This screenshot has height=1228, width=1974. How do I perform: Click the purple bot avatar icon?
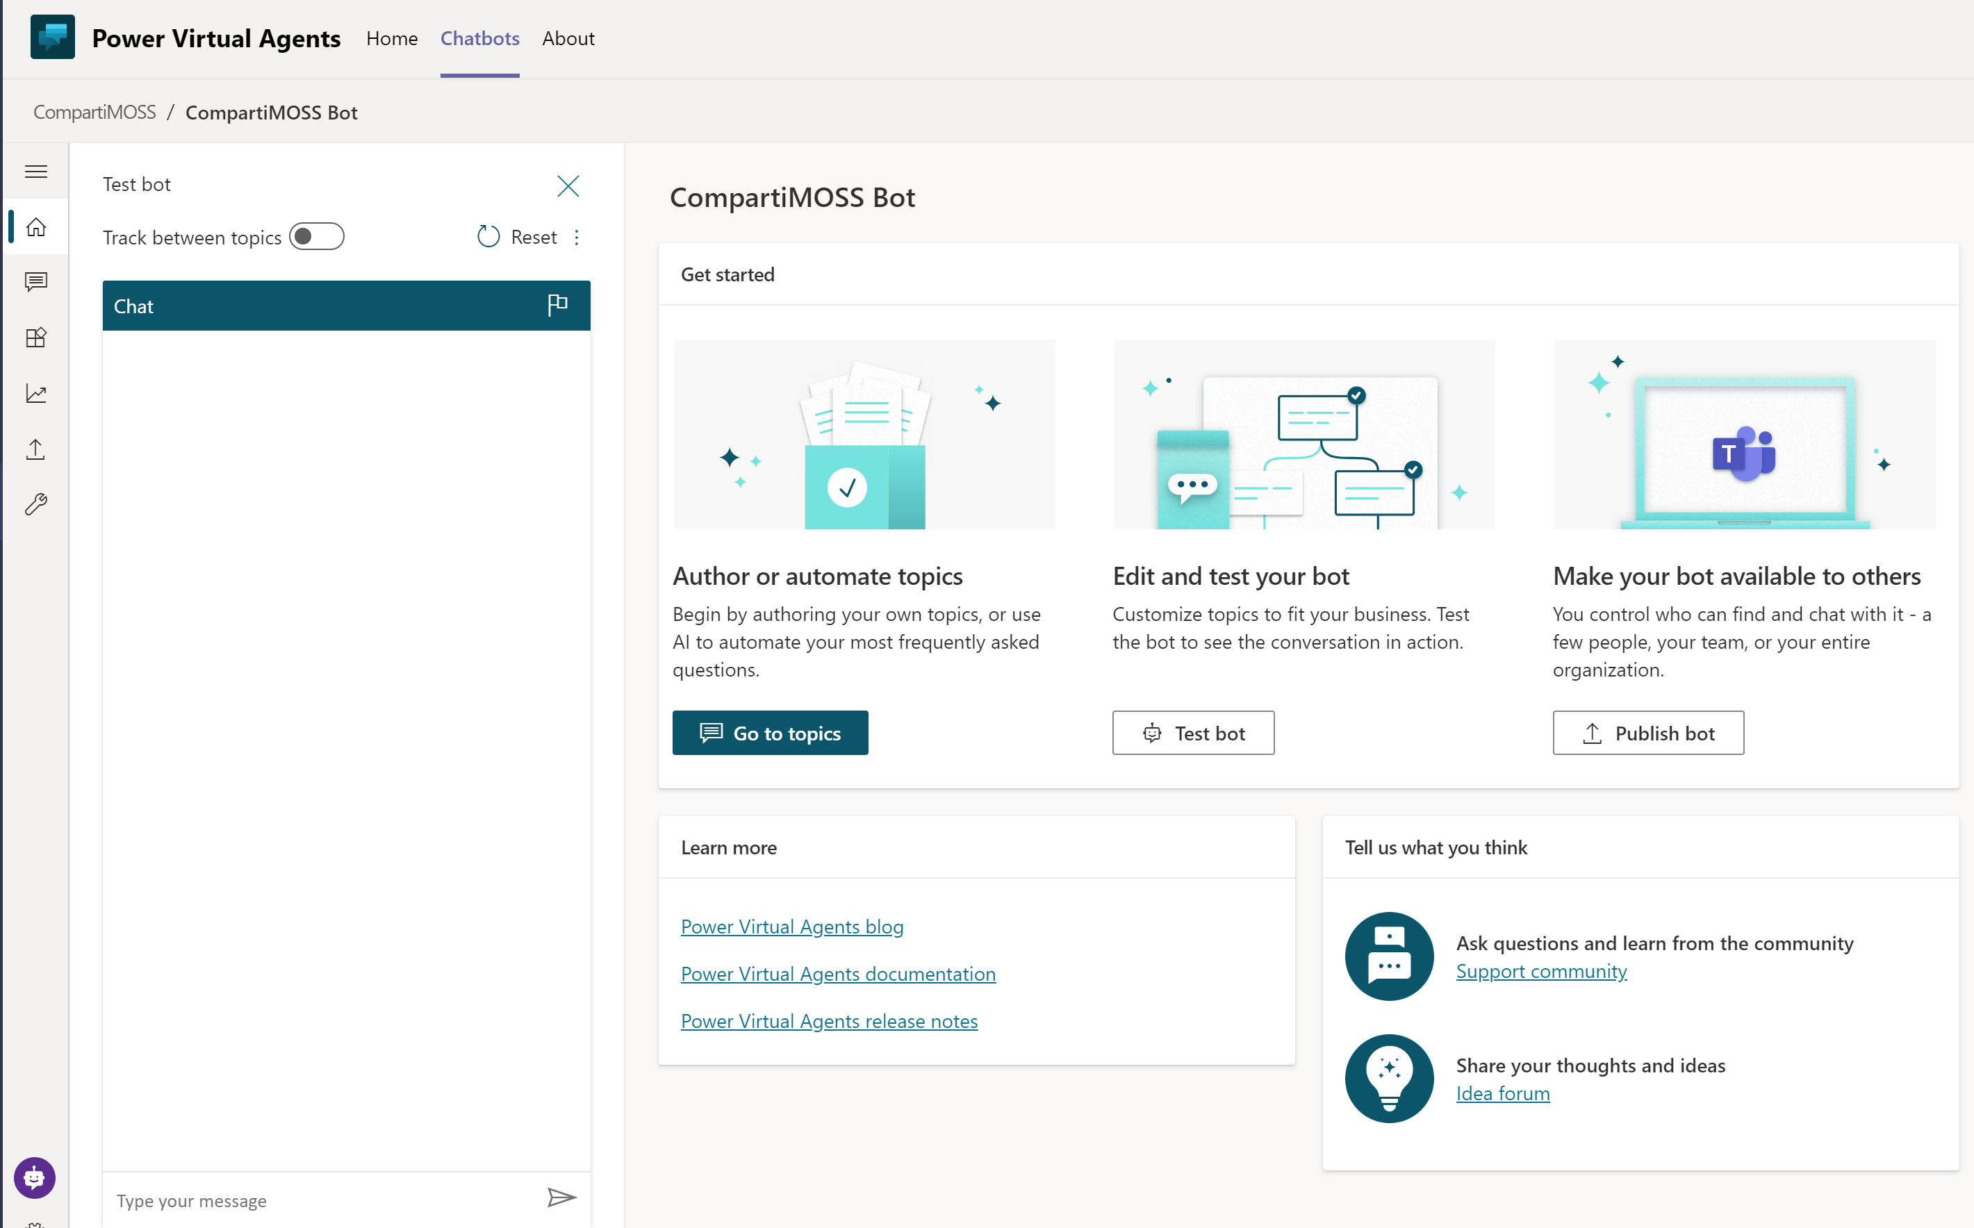tap(34, 1178)
